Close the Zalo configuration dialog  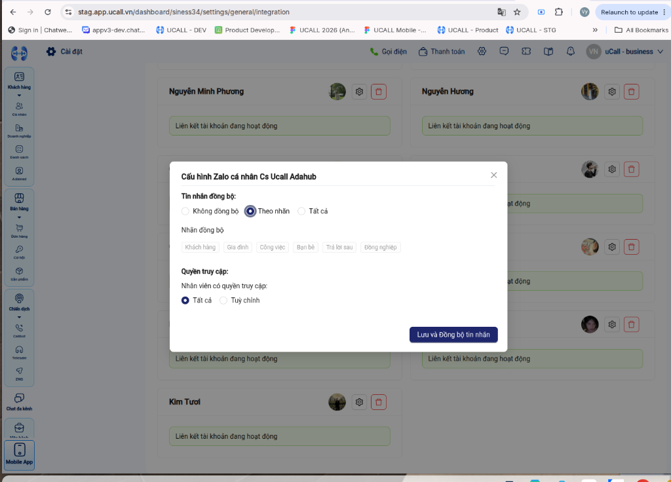coord(493,175)
